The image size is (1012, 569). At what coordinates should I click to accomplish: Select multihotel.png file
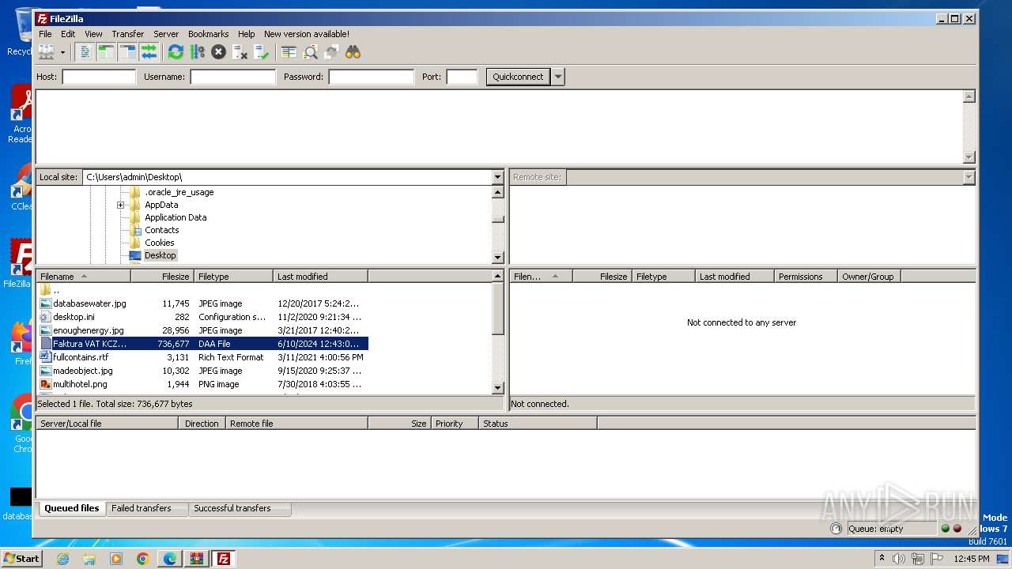pos(202,384)
